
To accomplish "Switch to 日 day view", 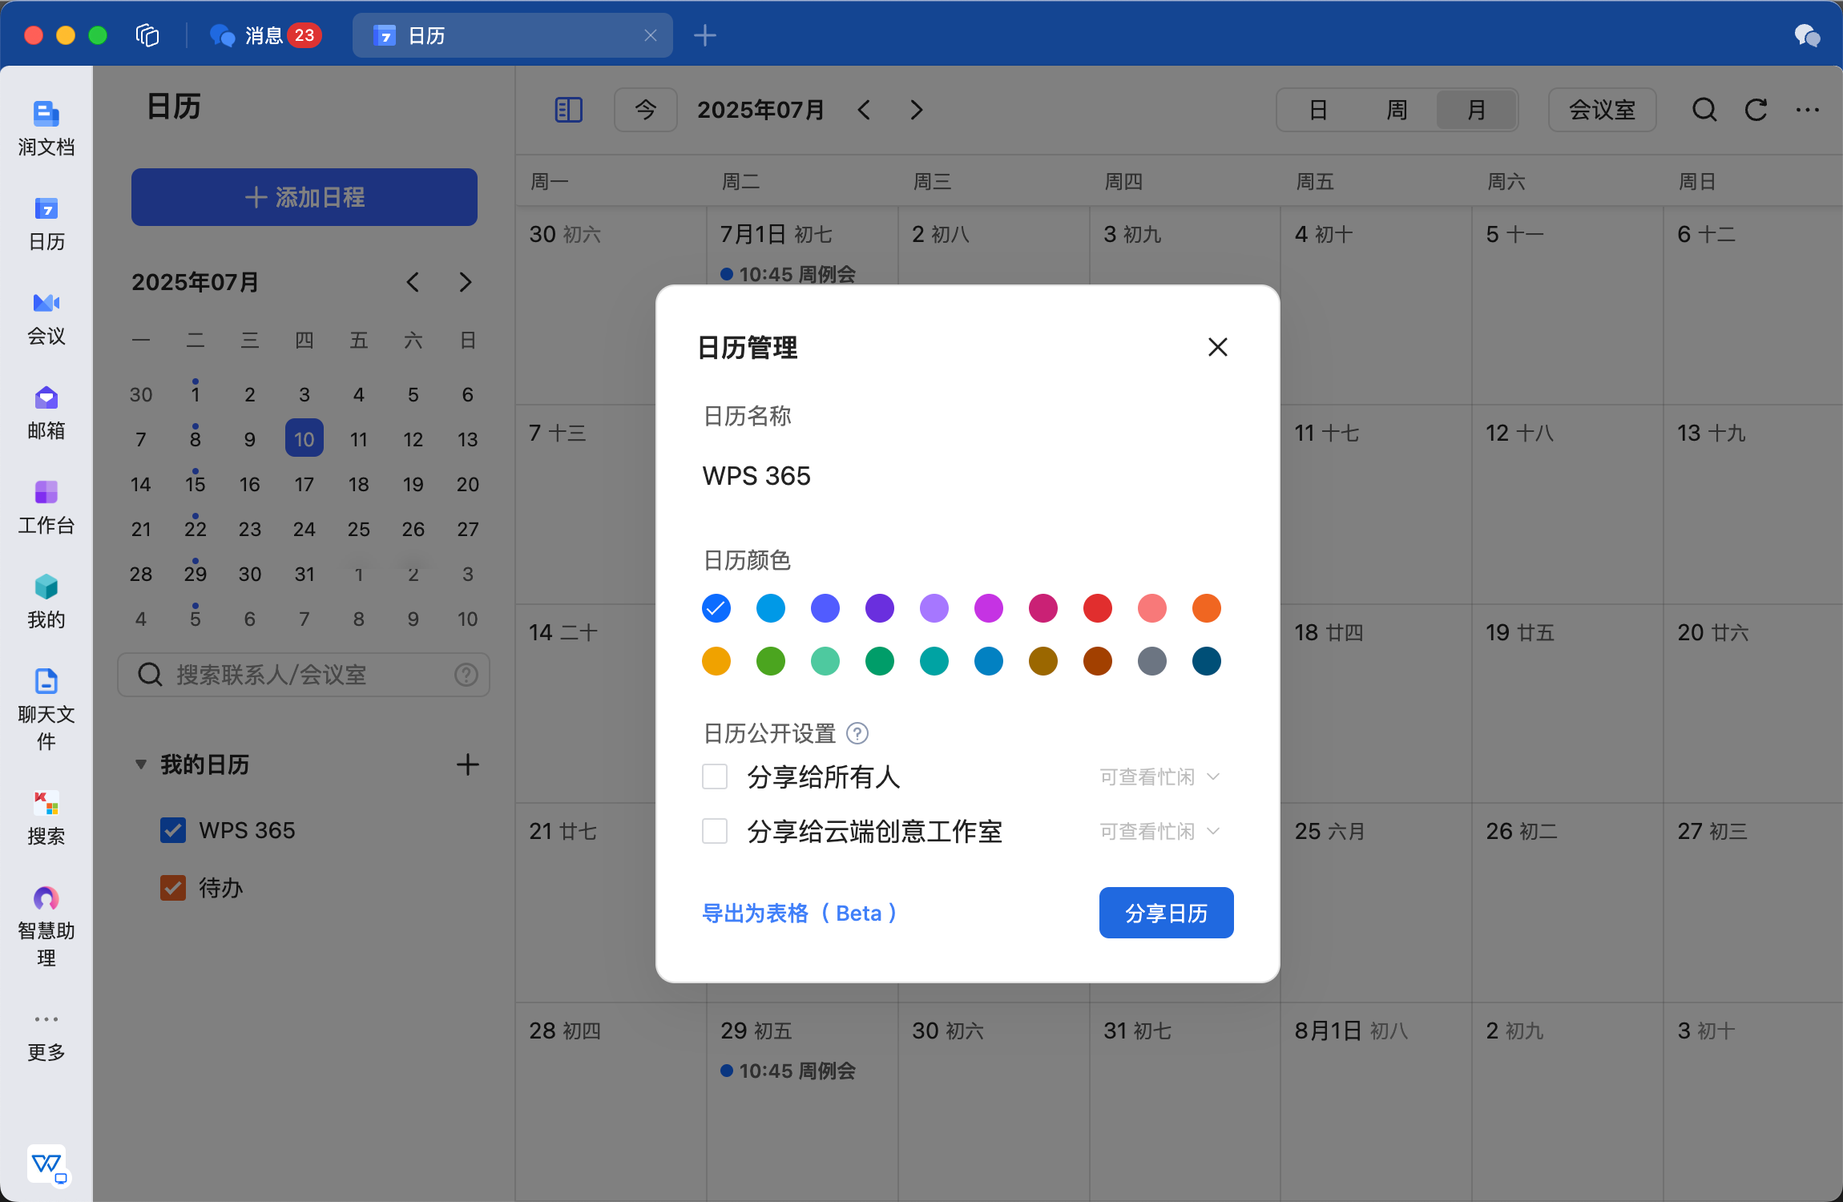I will pos(1318,110).
